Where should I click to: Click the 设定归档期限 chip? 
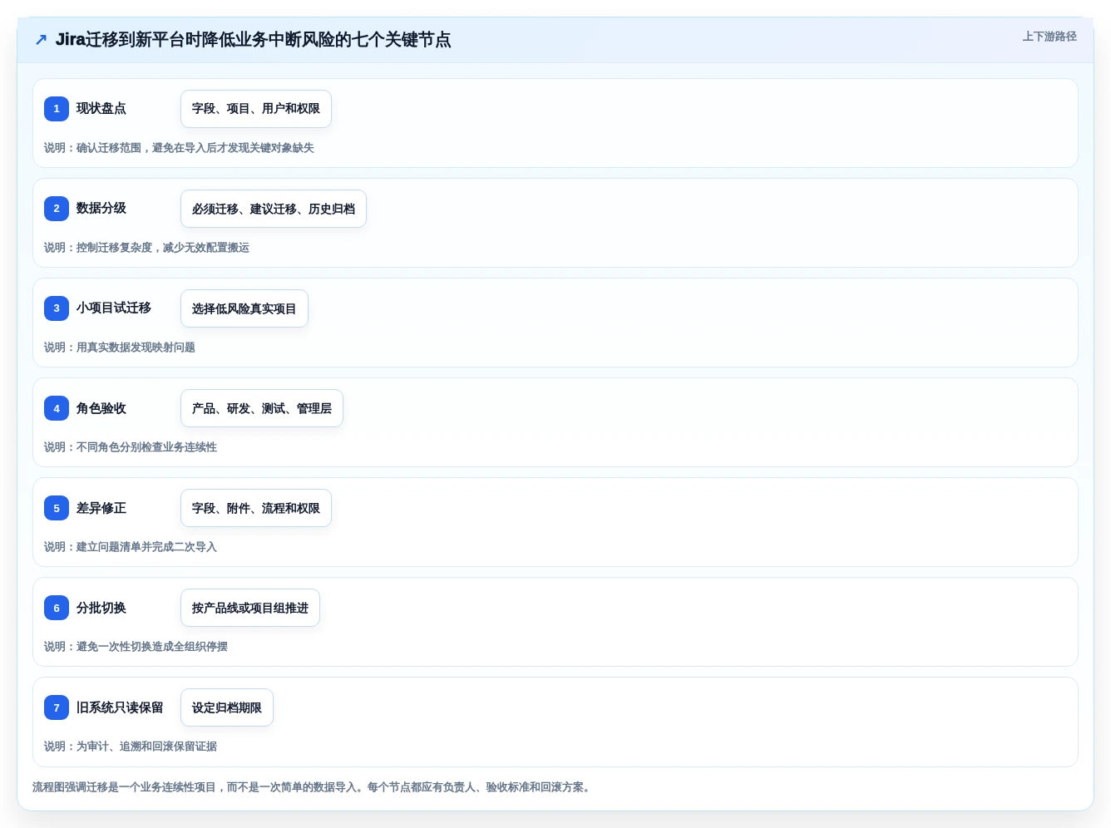click(x=227, y=707)
